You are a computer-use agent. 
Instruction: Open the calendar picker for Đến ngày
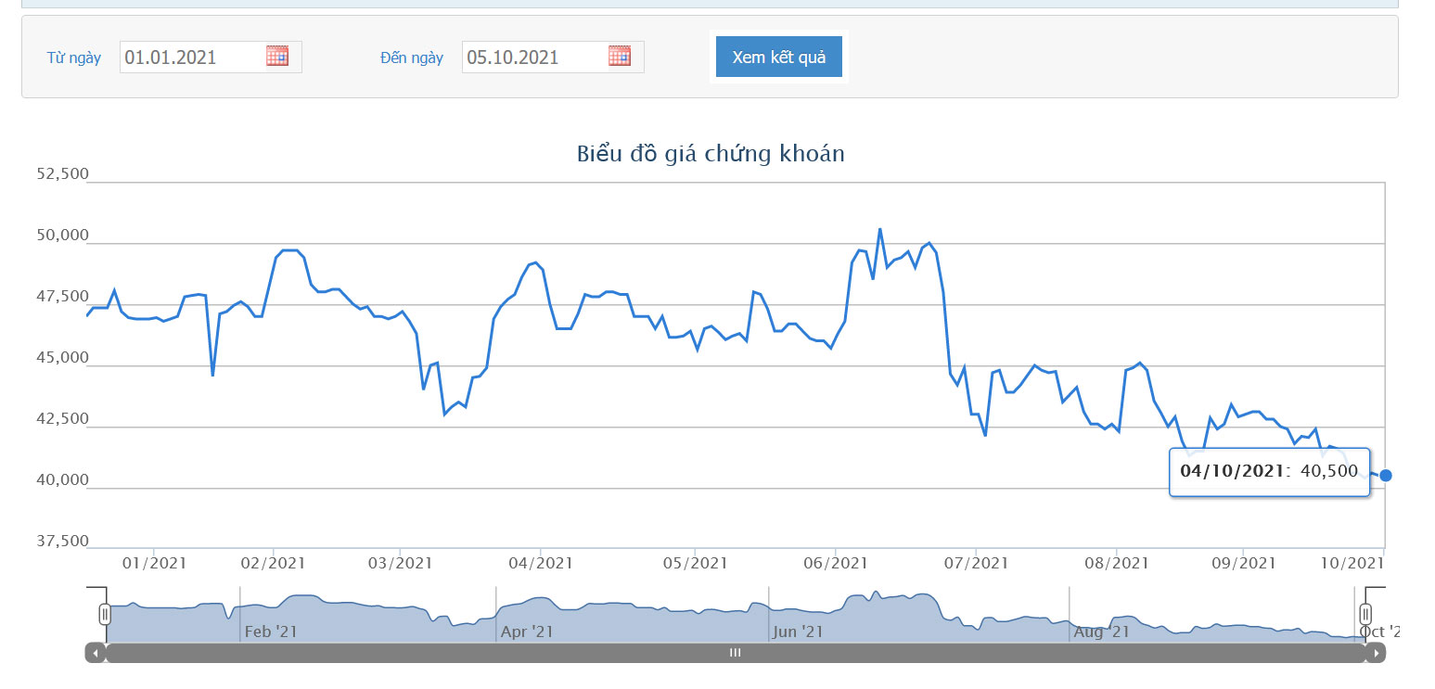tap(620, 56)
